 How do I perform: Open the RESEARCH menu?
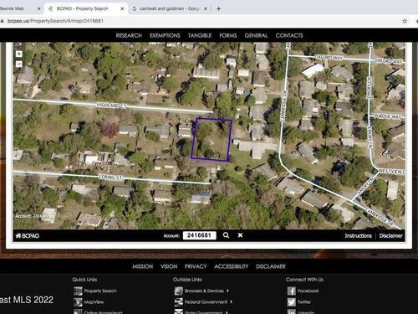click(x=129, y=35)
